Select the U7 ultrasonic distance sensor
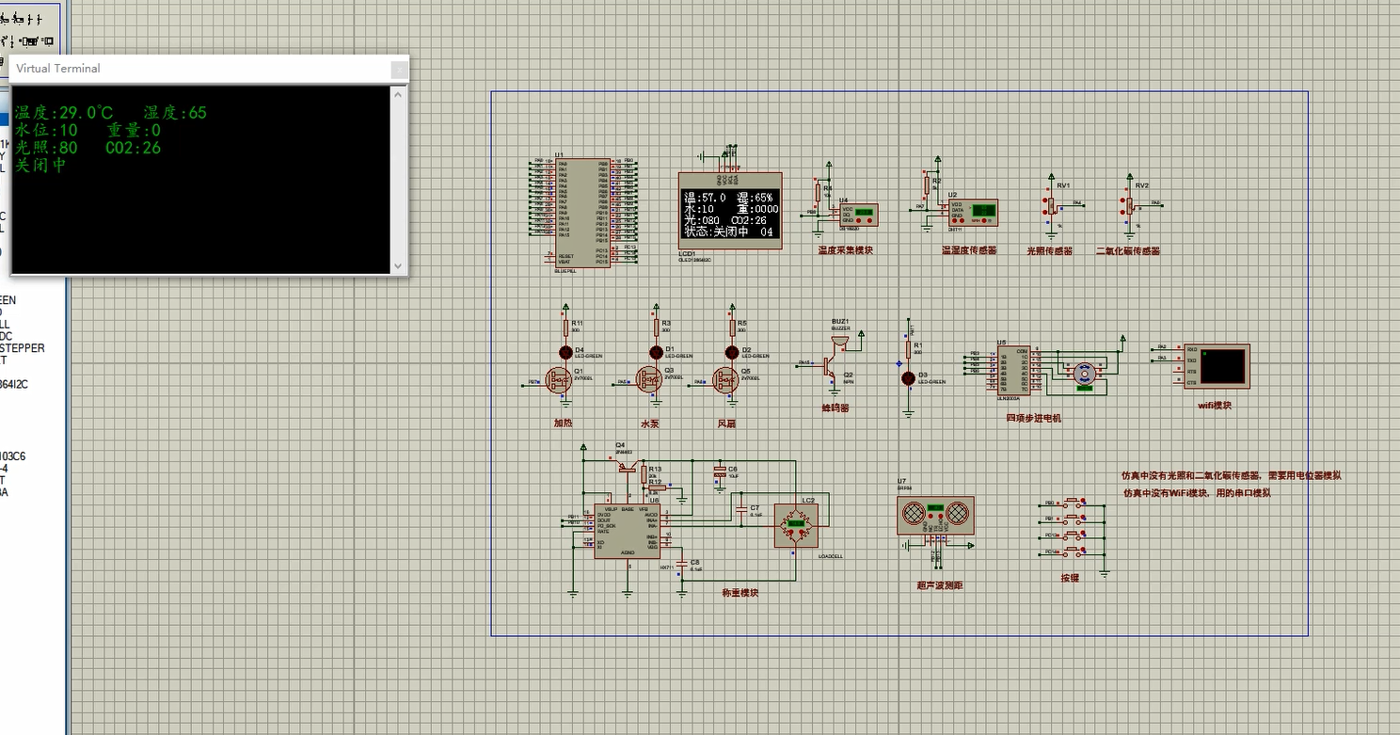The image size is (1400, 735). pyautogui.click(x=935, y=516)
